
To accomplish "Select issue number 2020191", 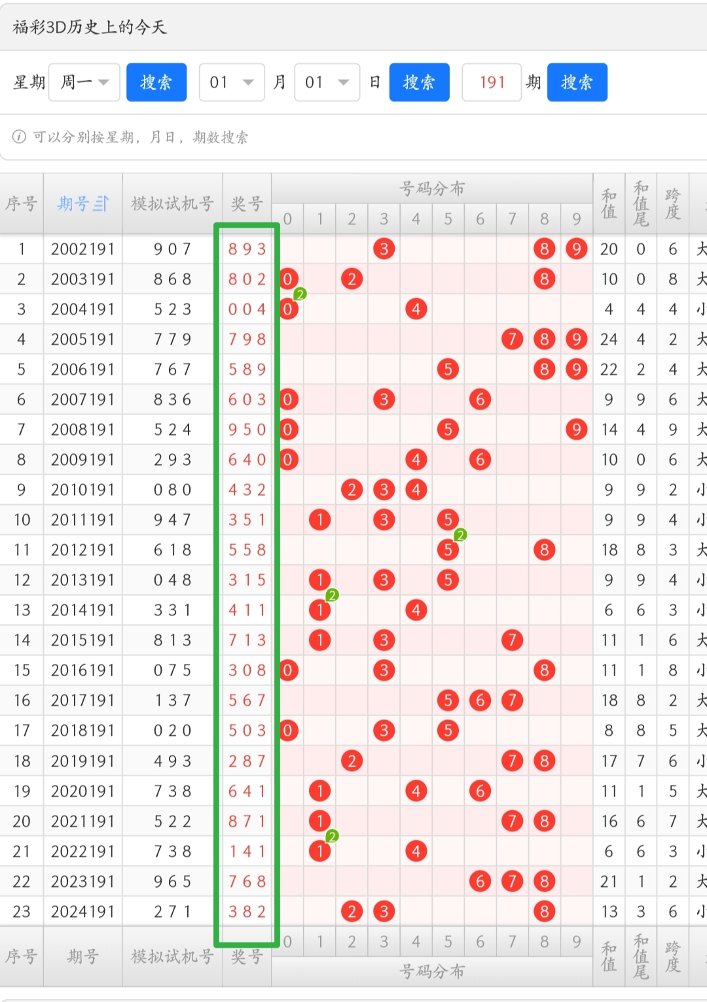I will tap(82, 791).
